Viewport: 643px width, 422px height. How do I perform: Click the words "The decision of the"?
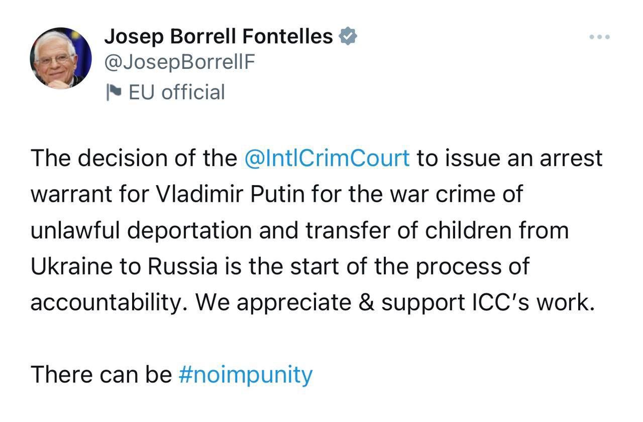coord(134,158)
